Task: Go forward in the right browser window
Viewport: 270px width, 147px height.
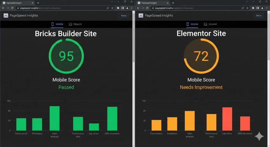Action: [143, 8]
